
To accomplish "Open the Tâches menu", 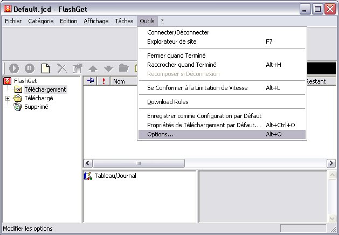I will (124, 21).
